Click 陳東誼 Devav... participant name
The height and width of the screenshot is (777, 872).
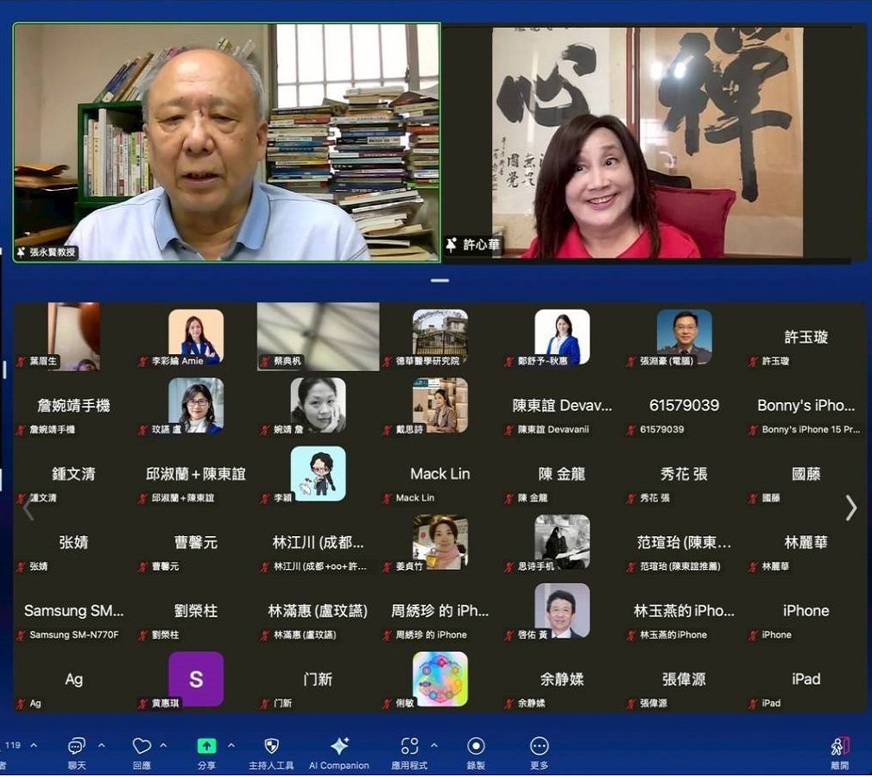pos(562,406)
